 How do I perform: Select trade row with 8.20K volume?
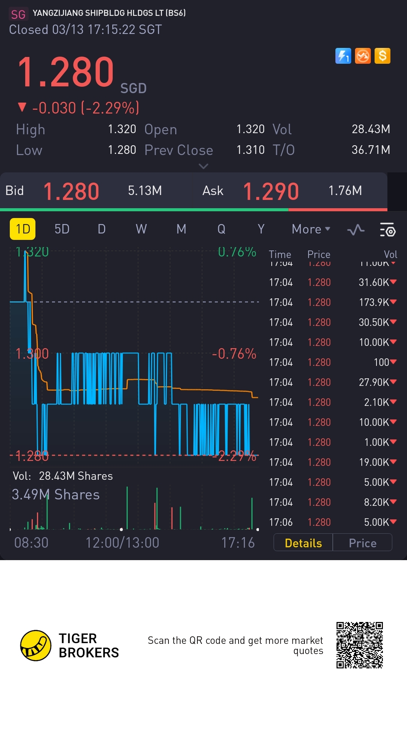(333, 502)
